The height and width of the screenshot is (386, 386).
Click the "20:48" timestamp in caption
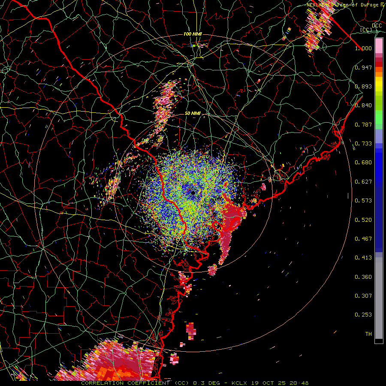click(x=299, y=383)
